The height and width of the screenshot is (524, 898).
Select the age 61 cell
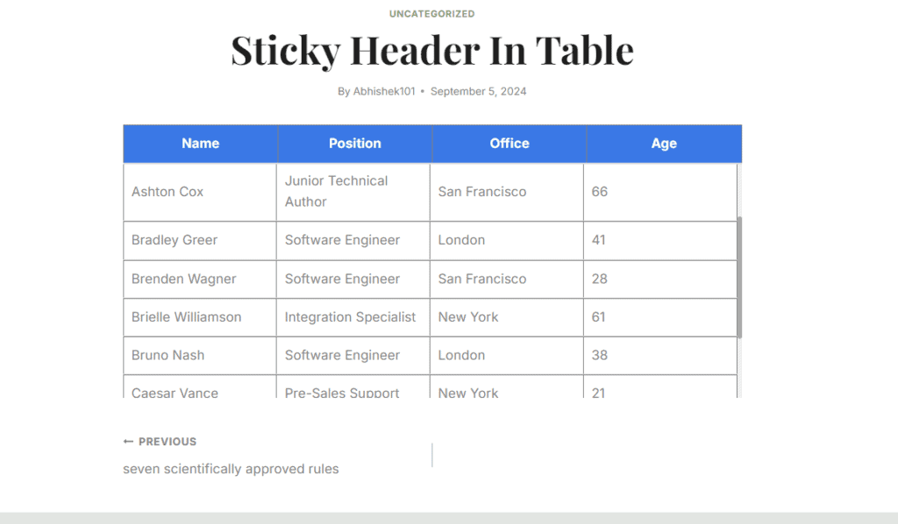660,317
